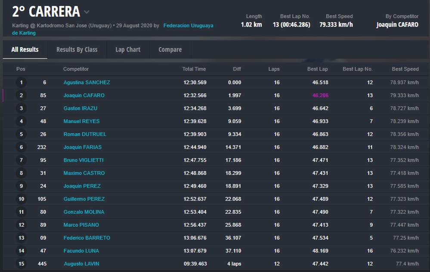
Task: Click position 1 circle badge
Action: point(21,83)
